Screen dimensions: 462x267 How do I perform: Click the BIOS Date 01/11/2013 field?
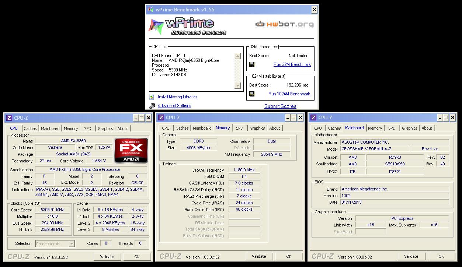click(x=395, y=202)
